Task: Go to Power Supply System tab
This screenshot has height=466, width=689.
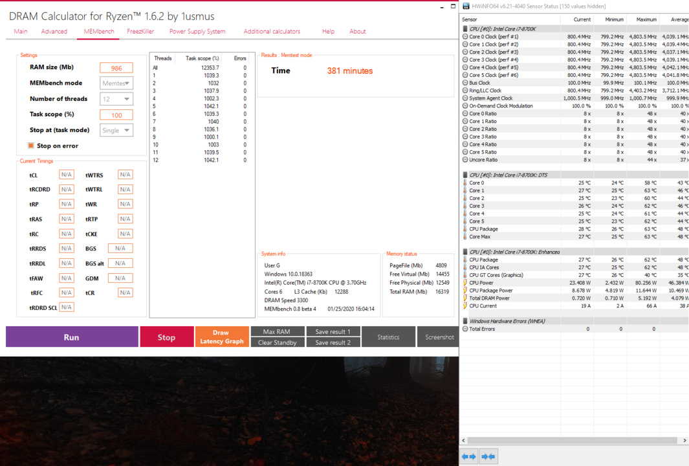Action: coord(197,31)
